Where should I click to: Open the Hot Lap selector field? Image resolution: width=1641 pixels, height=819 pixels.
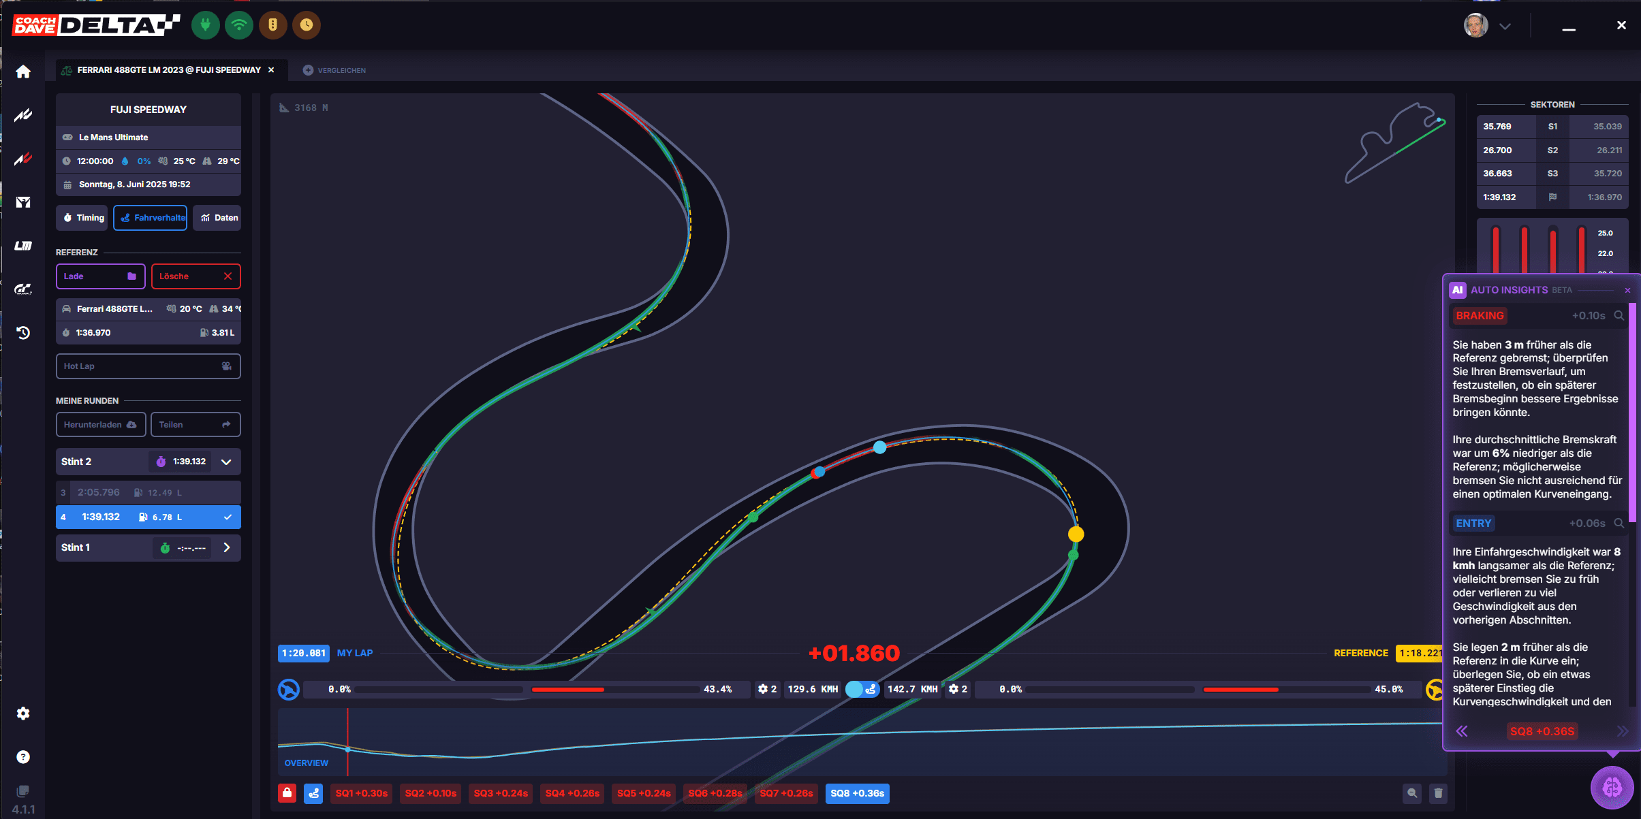pyautogui.click(x=149, y=366)
